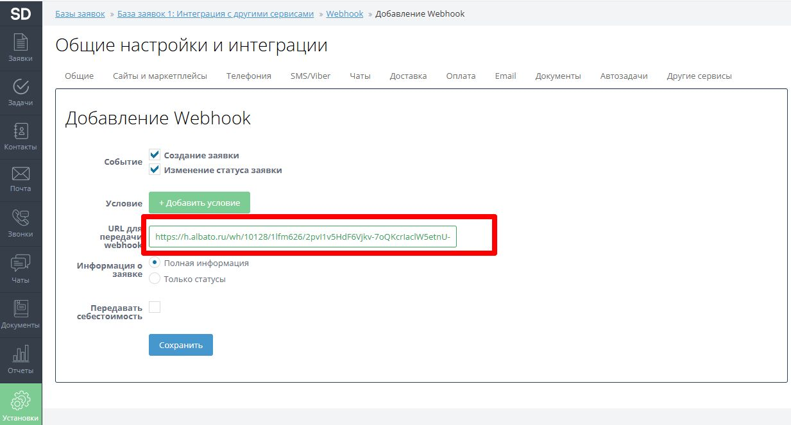Viewport: 791px width, 425px height.
Task: Switch to the Телефония tab
Action: pyautogui.click(x=248, y=76)
